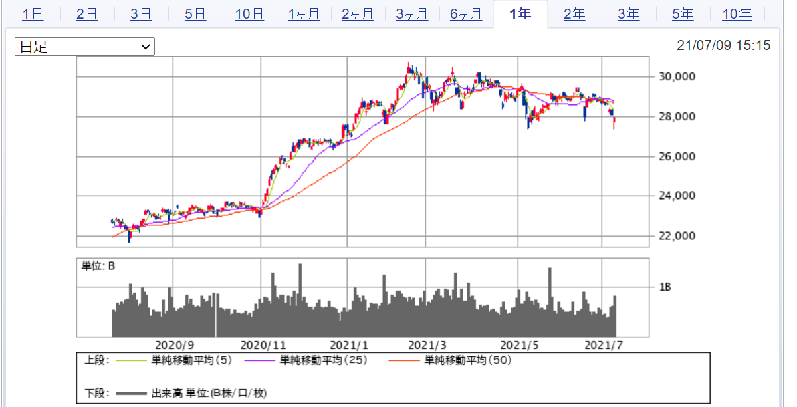The height and width of the screenshot is (407, 797).
Task: Click the 28,000 price axis label
Action: click(677, 117)
